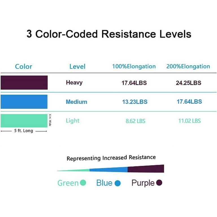Click the dark purple Heavy color swatch

tap(24, 83)
